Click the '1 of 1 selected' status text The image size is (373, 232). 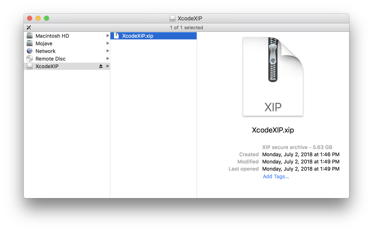click(x=186, y=28)
